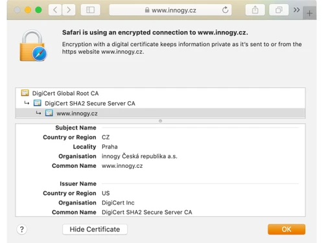Click the large padlock Safari icon
Viewport: 324px width, 243px height.
click(x=33, y=45)
